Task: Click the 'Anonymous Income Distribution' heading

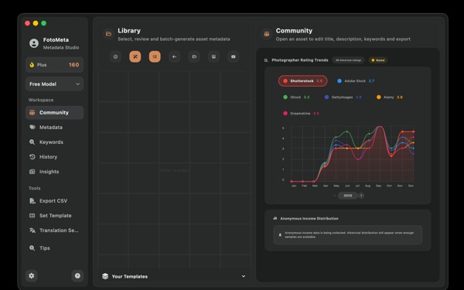Action: [x=309, y=218]
